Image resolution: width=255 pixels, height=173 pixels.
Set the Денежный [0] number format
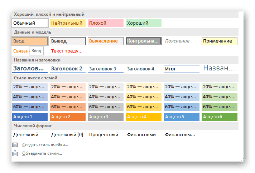click(x=68, y=135)
